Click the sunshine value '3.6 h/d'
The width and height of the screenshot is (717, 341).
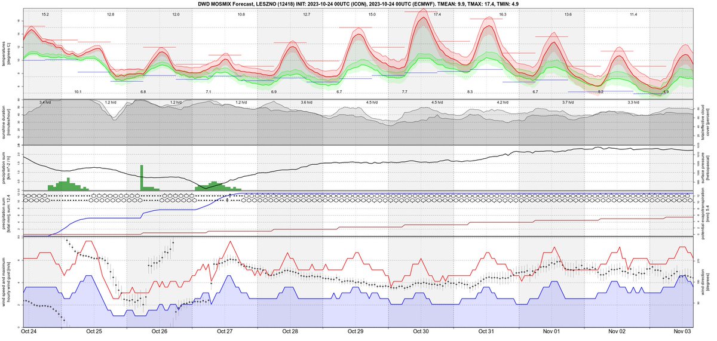[x=307, y=103]
